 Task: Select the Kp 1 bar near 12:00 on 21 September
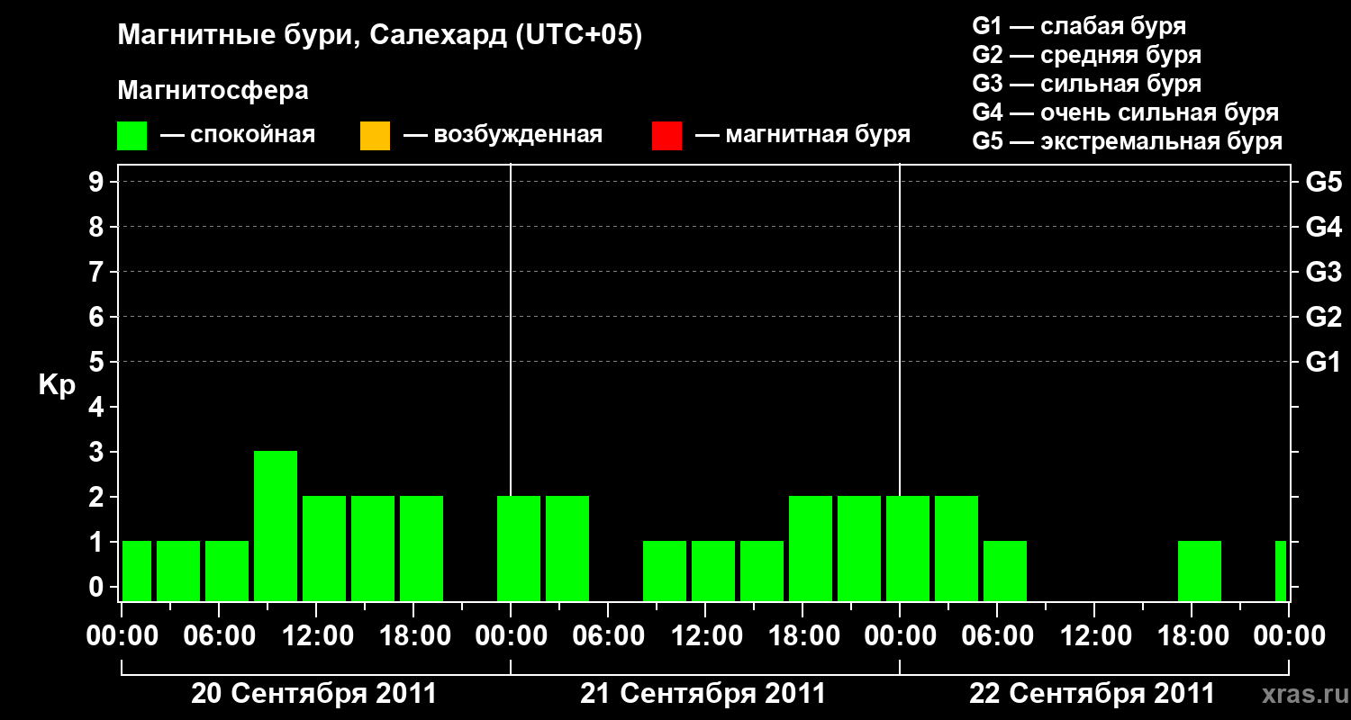pos(713,571)
